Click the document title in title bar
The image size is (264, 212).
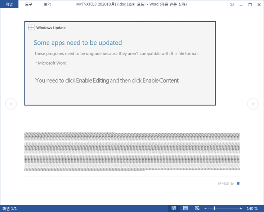click(131, 4)
